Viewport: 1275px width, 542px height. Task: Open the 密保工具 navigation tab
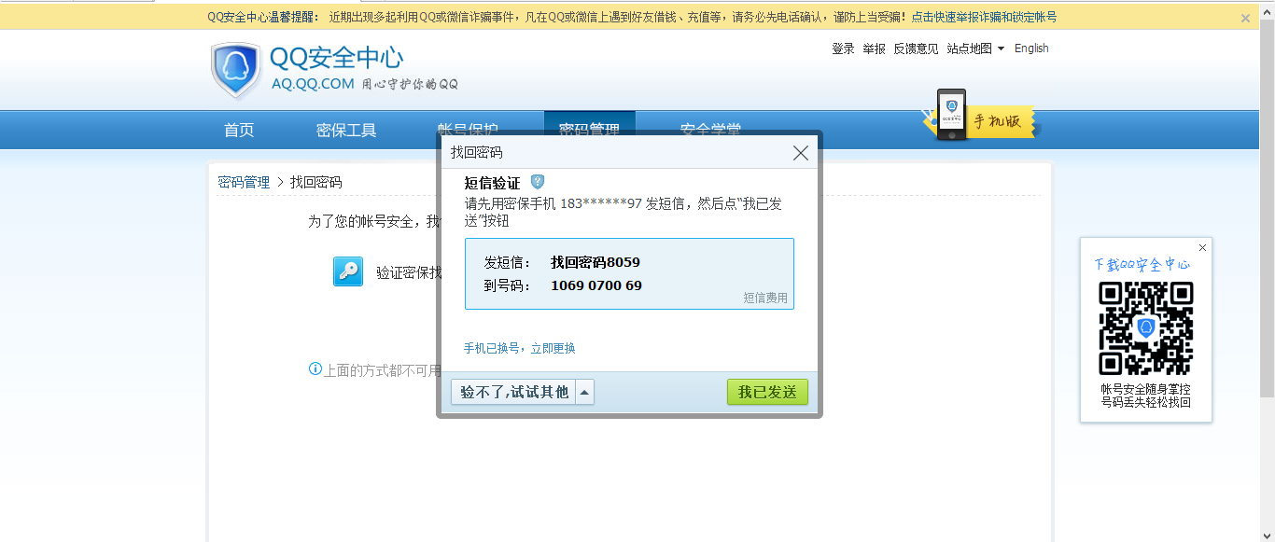coord(346,130)
